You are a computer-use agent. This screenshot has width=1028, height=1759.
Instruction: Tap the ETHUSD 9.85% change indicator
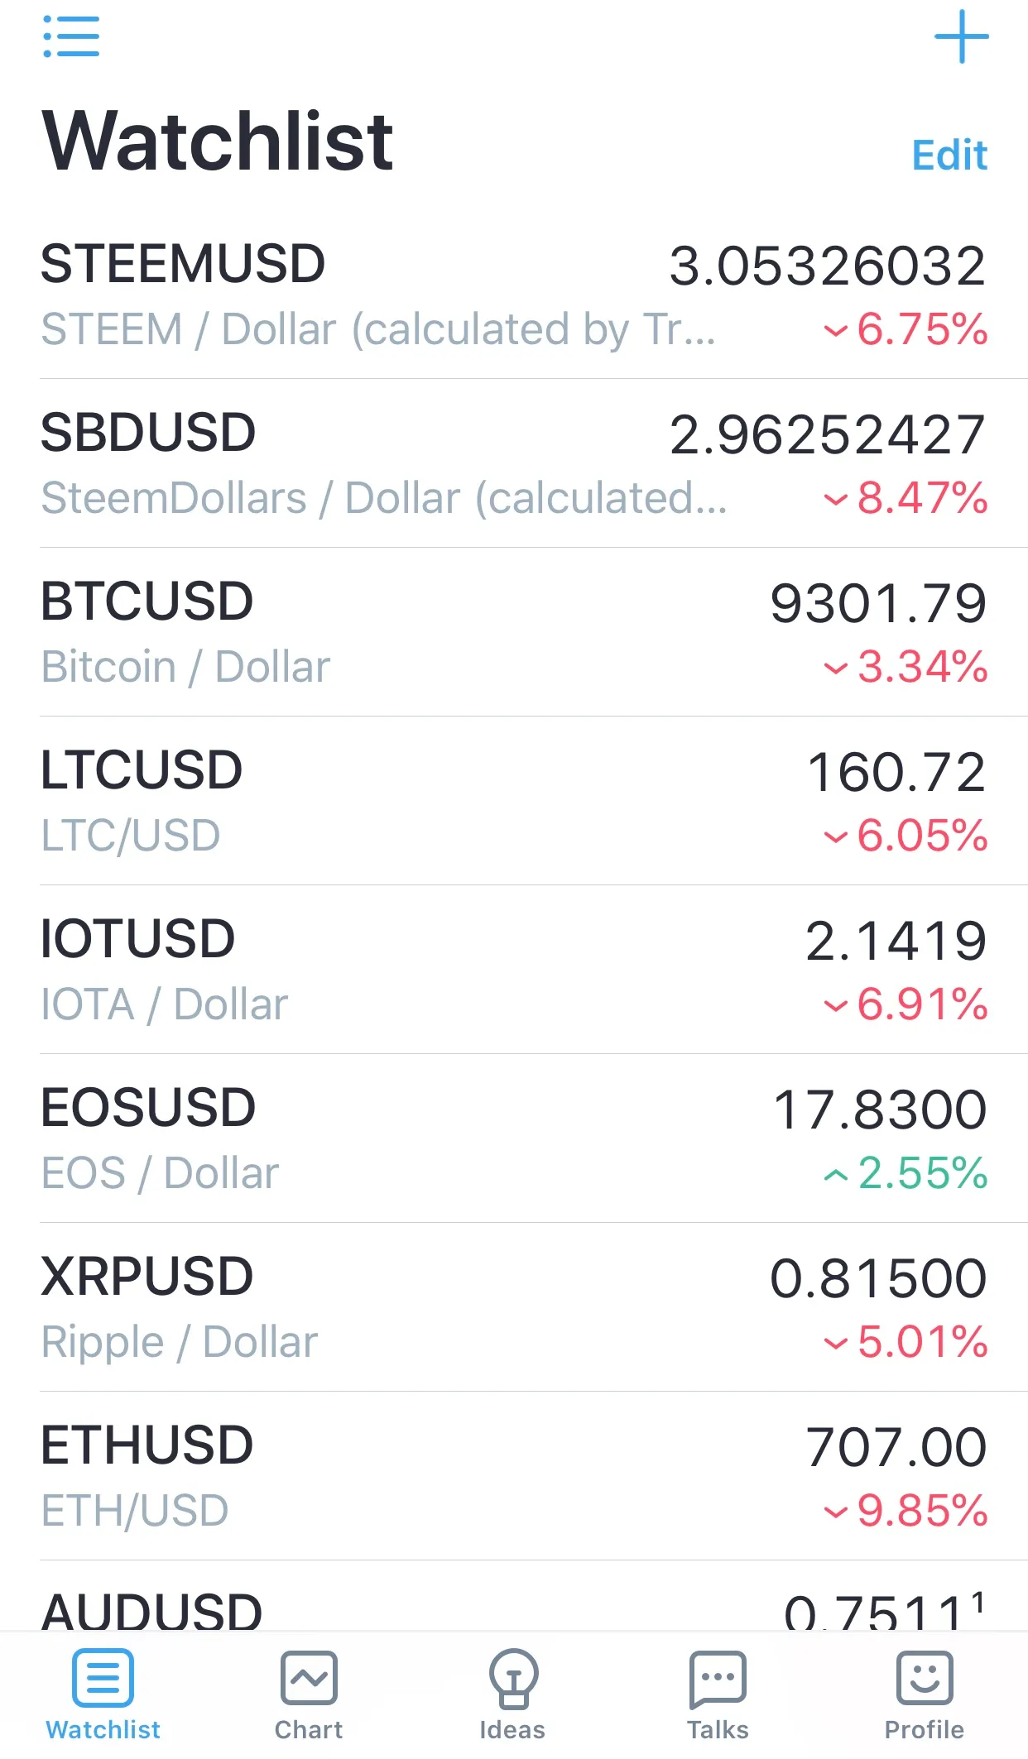tap(906, 1511)
